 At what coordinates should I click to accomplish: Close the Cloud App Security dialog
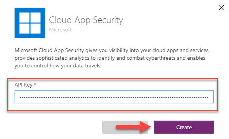(x=221, y=8)
